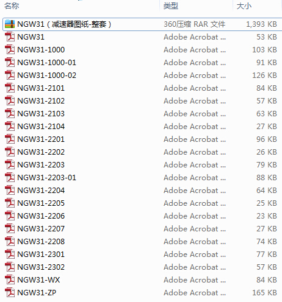Click the PDF icon of NGW31-1000-01
282x302 pixels.
click(x=10, y=62)
